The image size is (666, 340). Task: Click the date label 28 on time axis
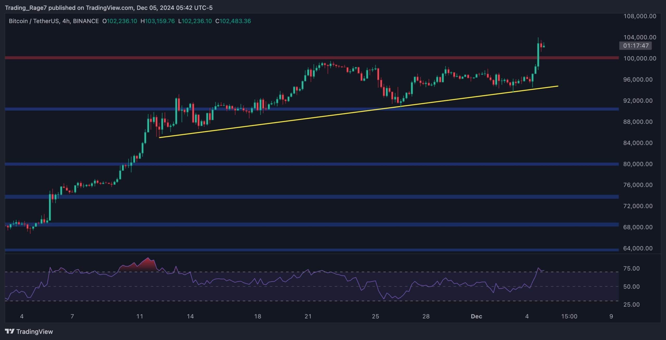click(426, 316)
